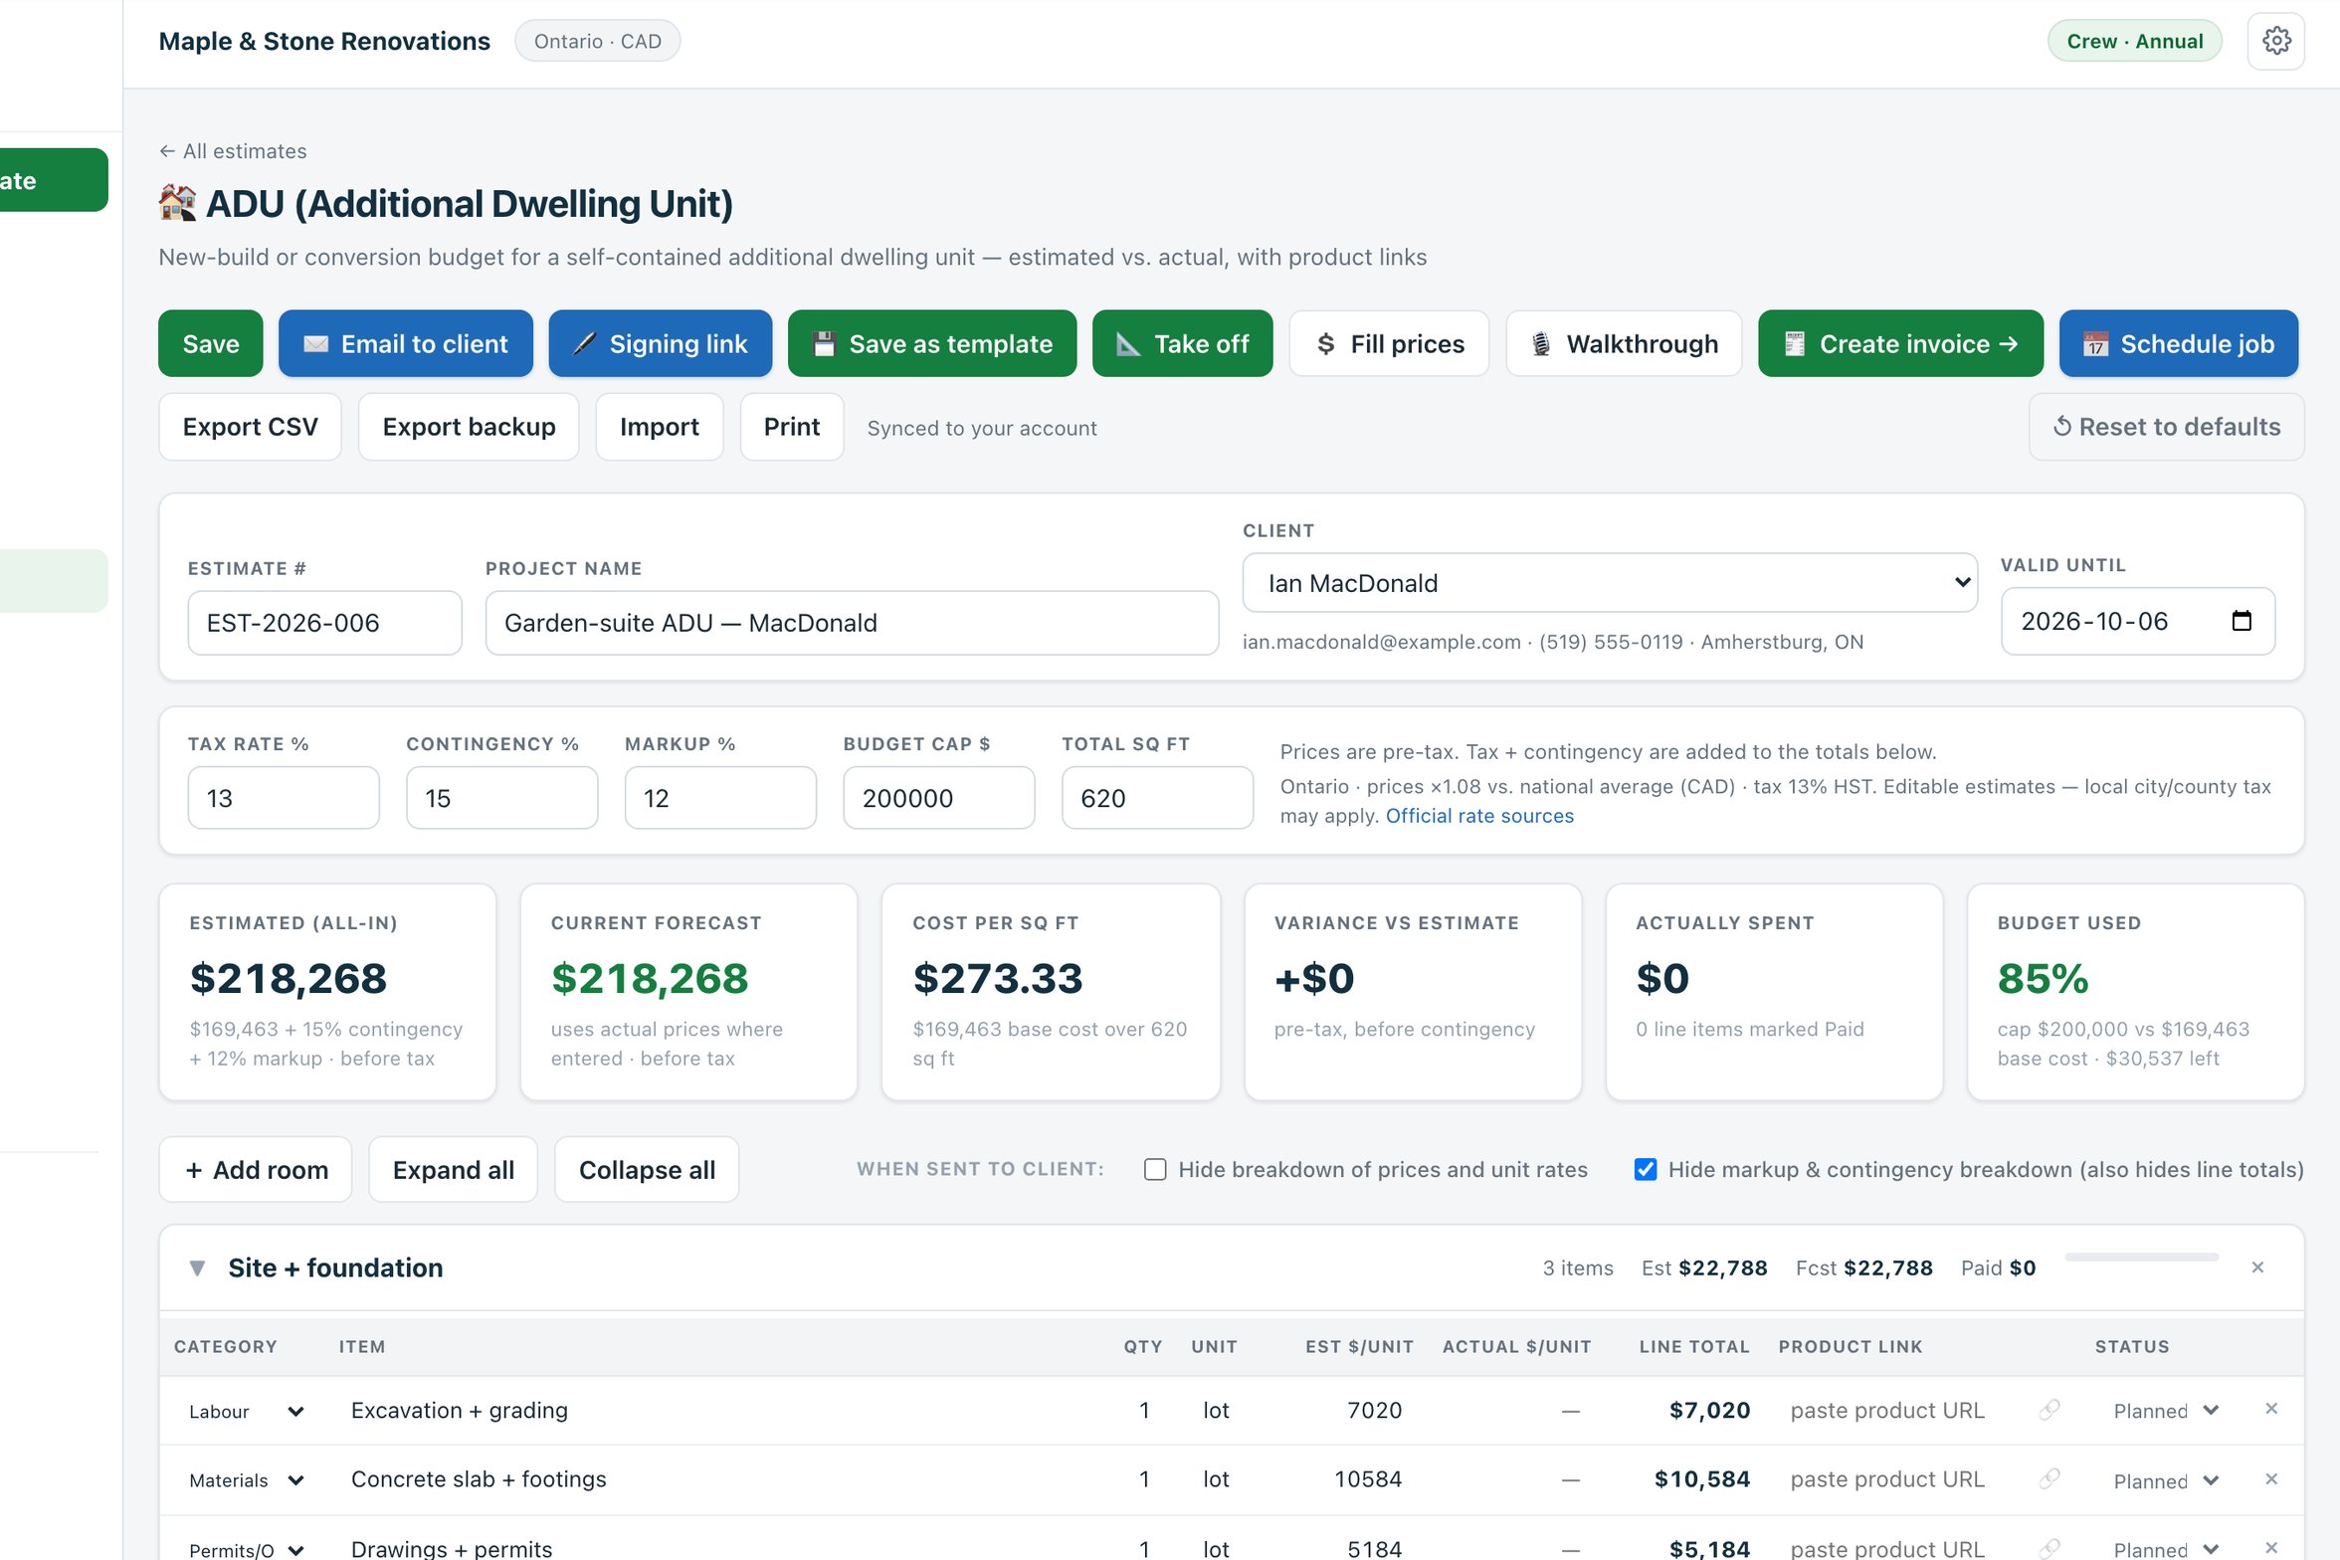Change category of Excavation + grading row
Image resolution: width=2340 pixels, height=1560 pixels.
245,1411
